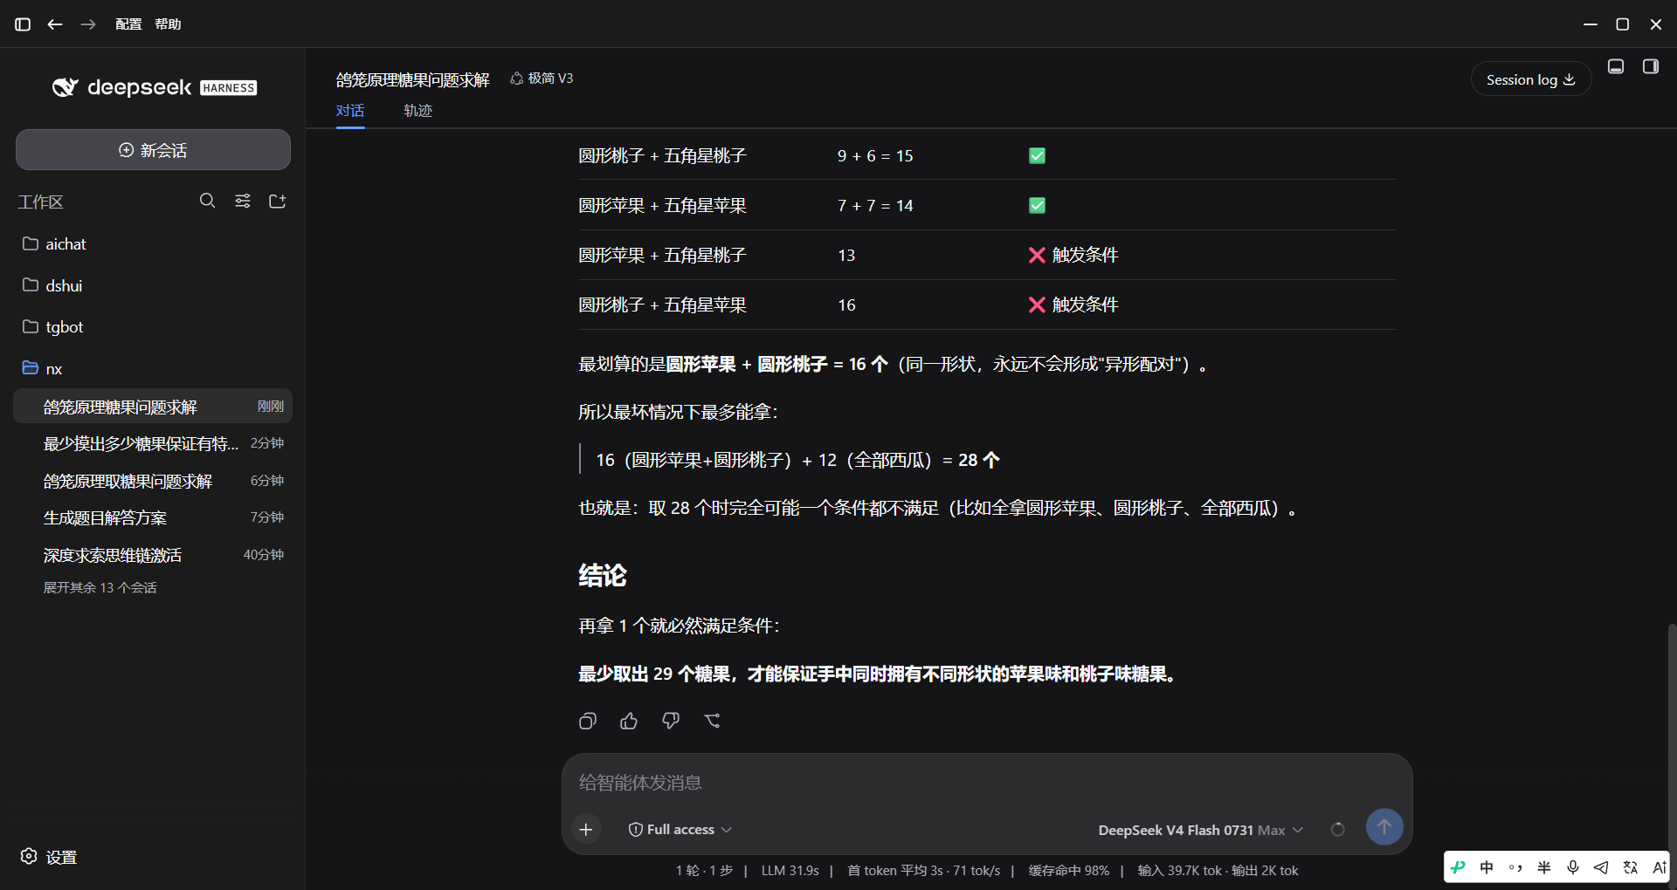Search the workspace with magnifier icon

pyautogui.click(x=207, y=201)
